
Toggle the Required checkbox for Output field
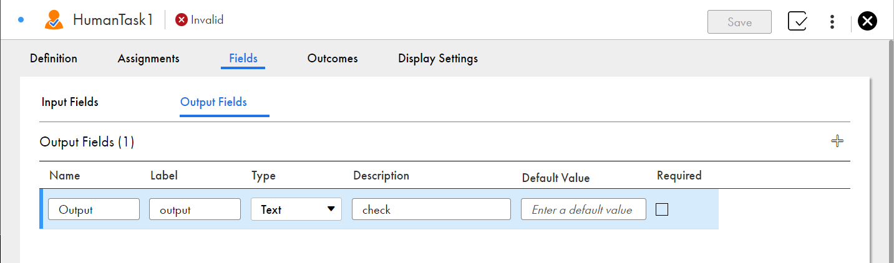click(x=662, y=209)
